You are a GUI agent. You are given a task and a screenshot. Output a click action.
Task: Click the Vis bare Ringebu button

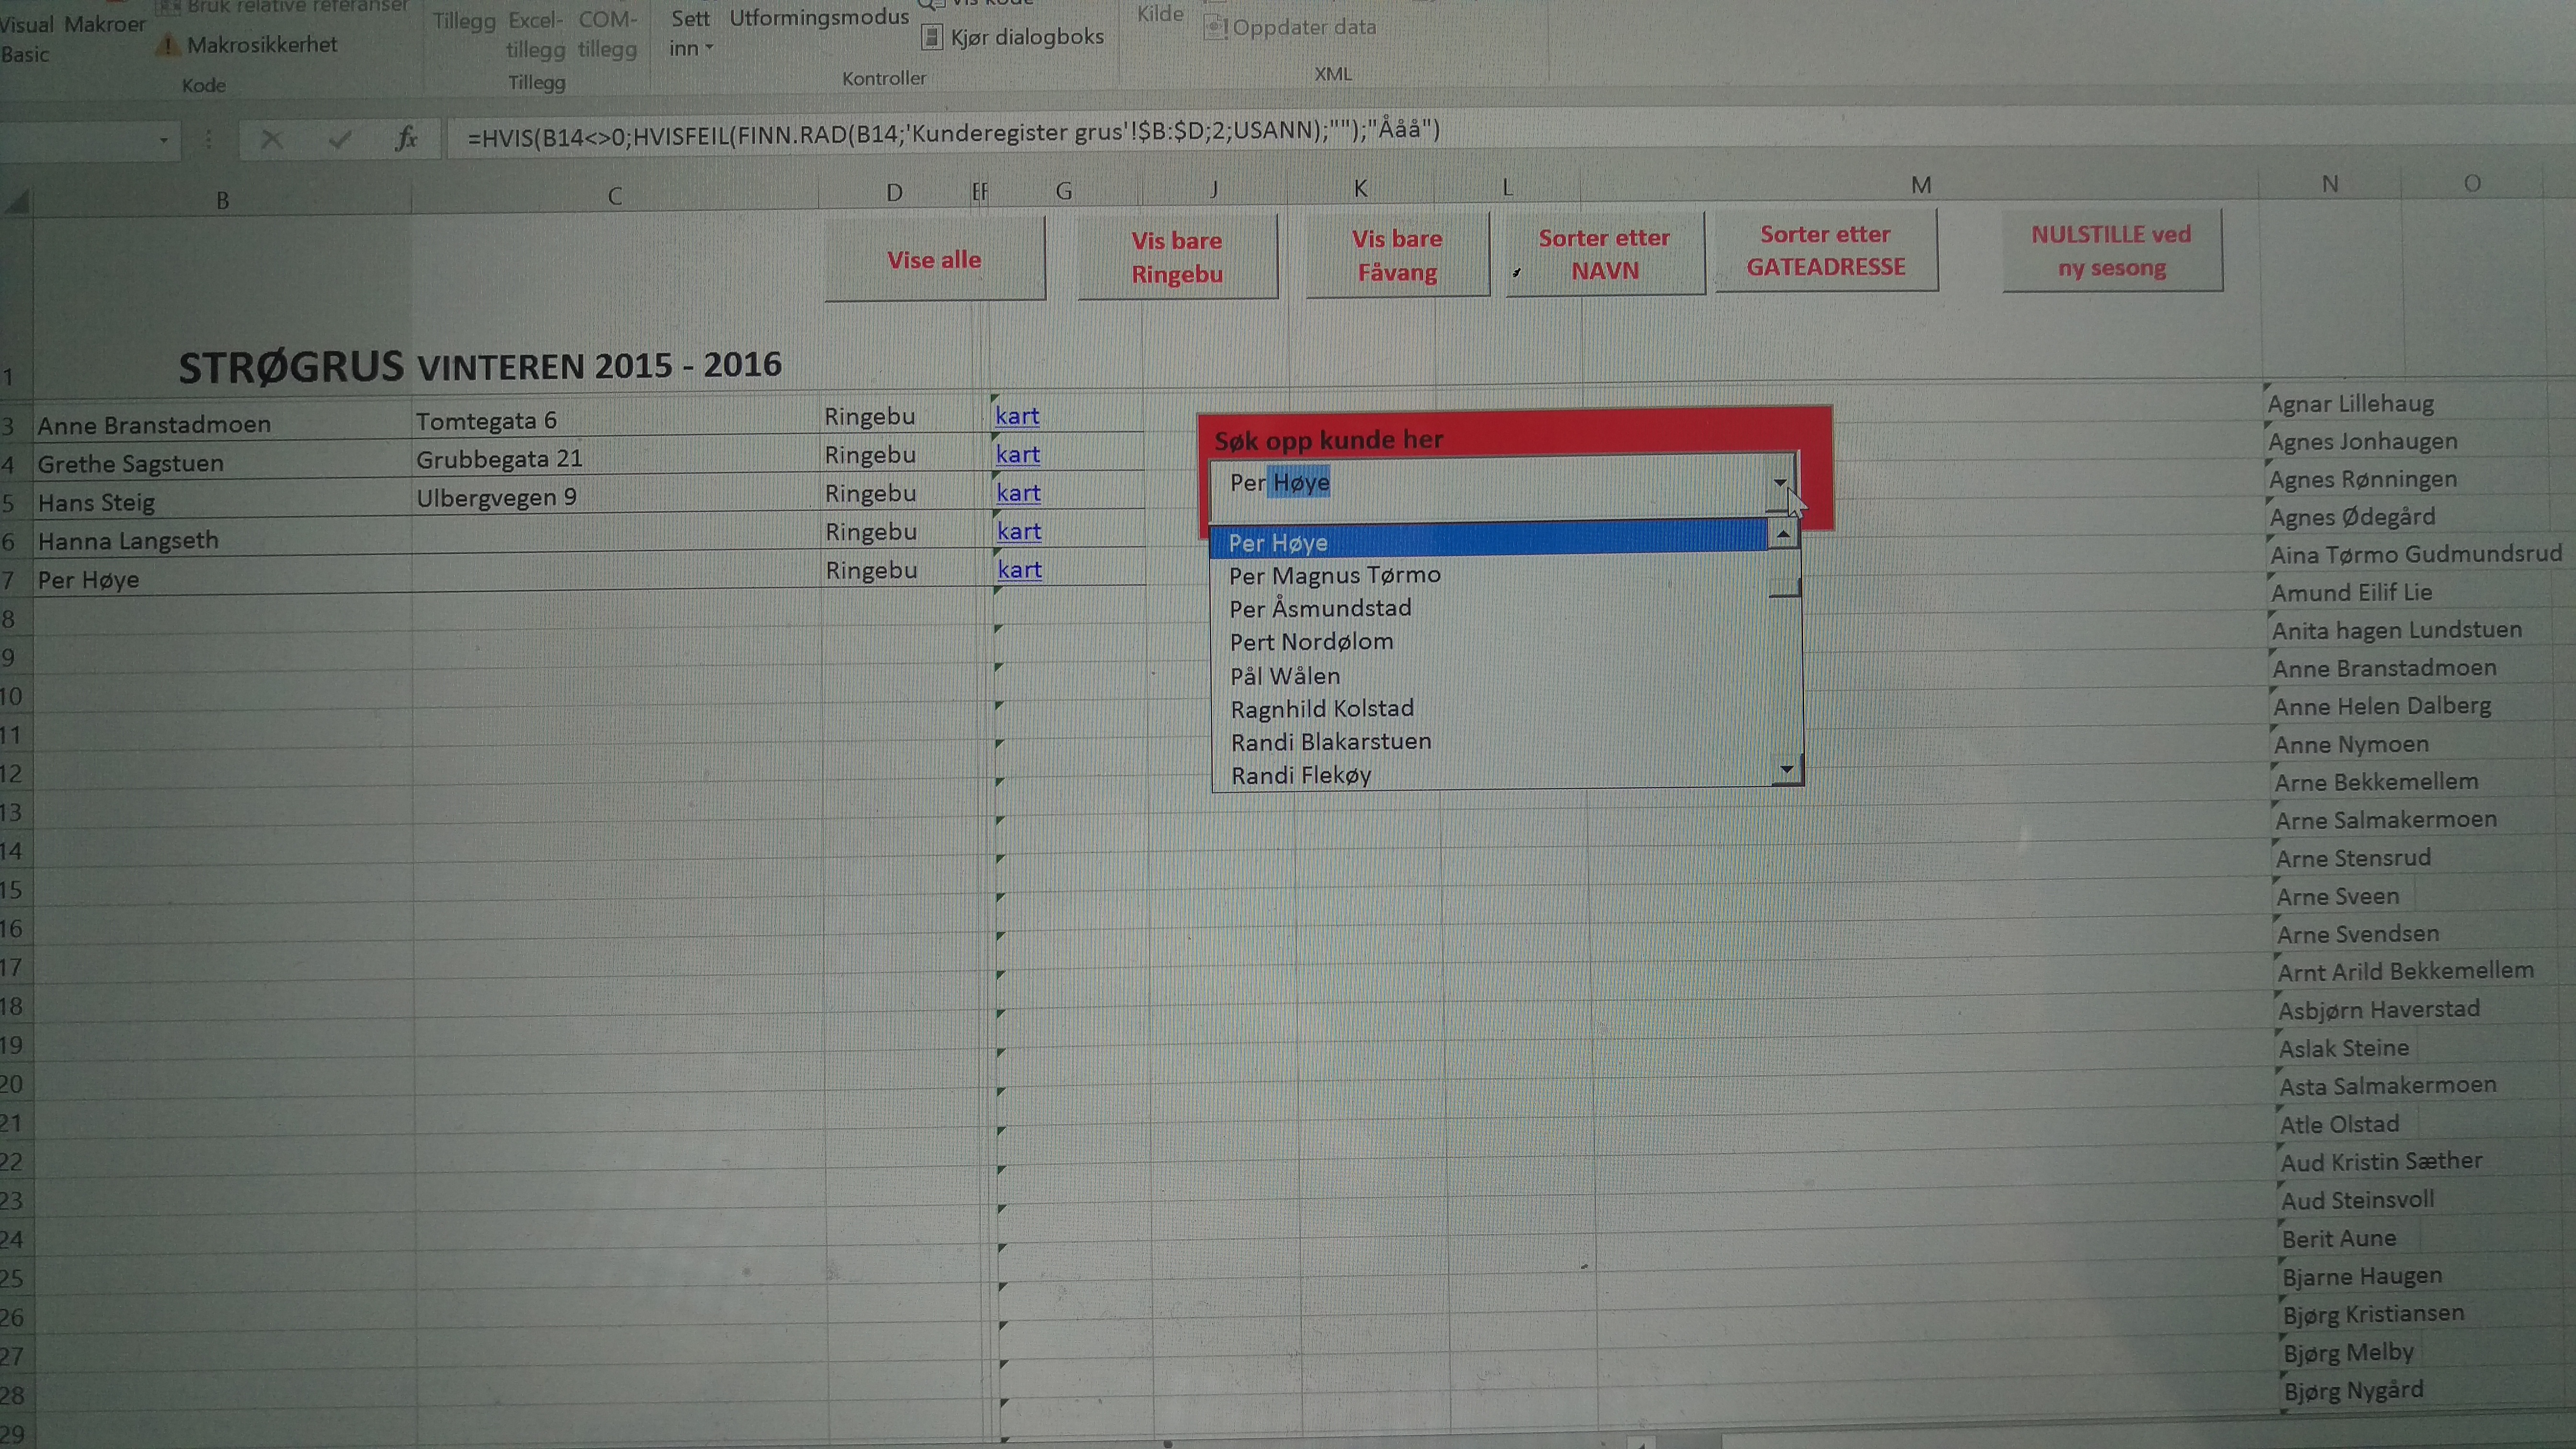click(1177, 257)
